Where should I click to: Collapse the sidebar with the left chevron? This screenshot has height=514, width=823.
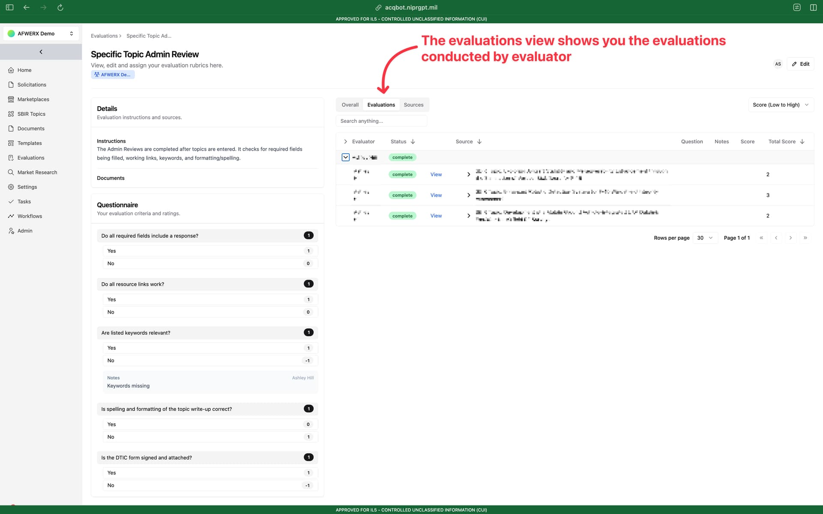(x=41, y=52)
